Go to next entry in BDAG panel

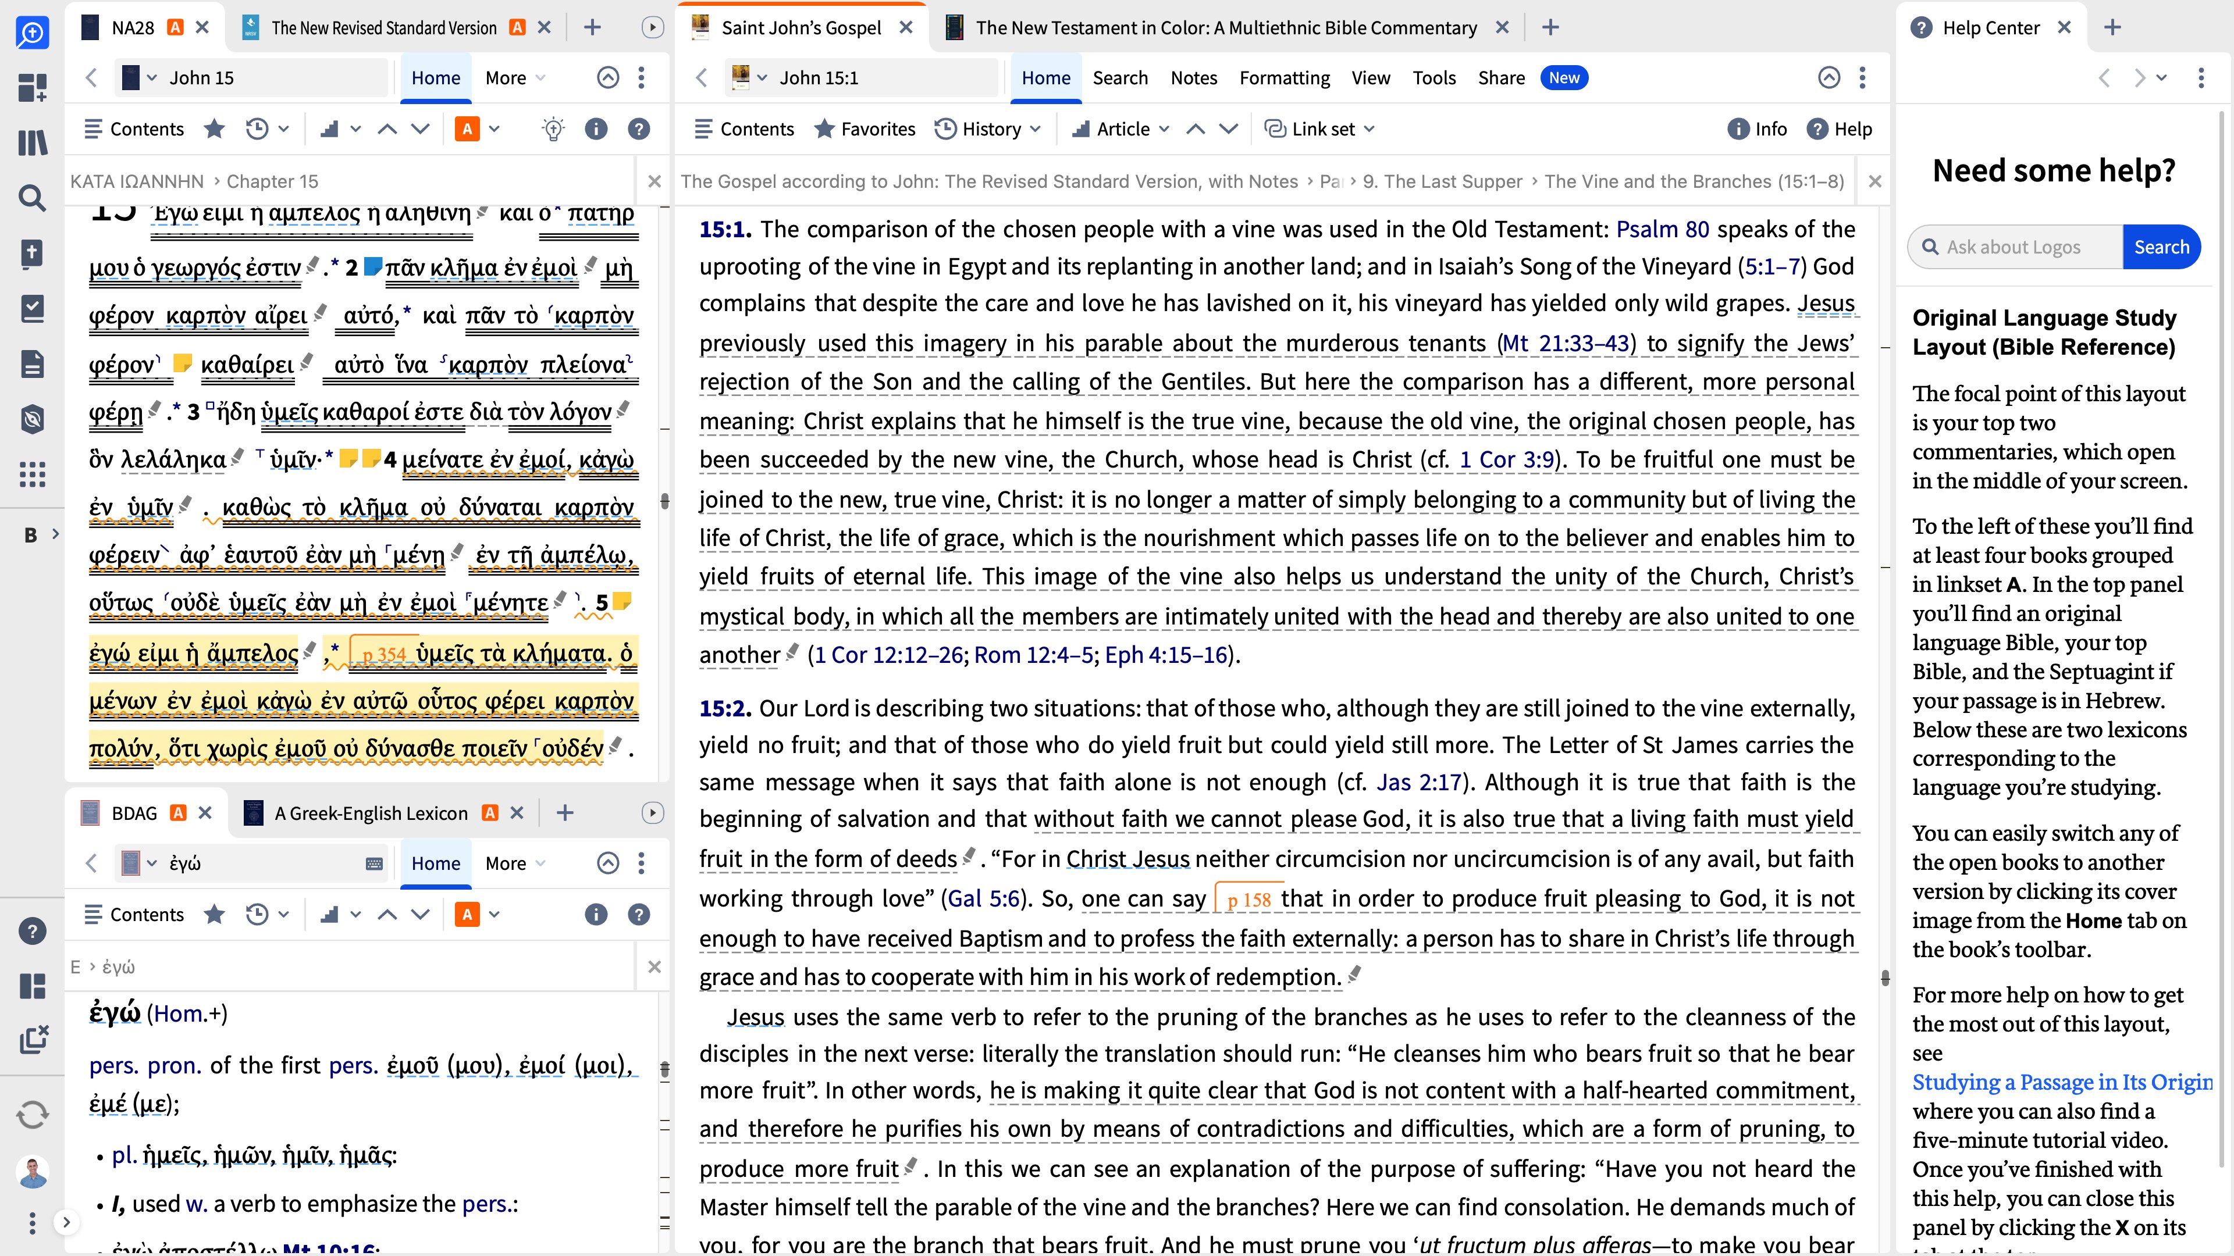[x=421, y=915]
